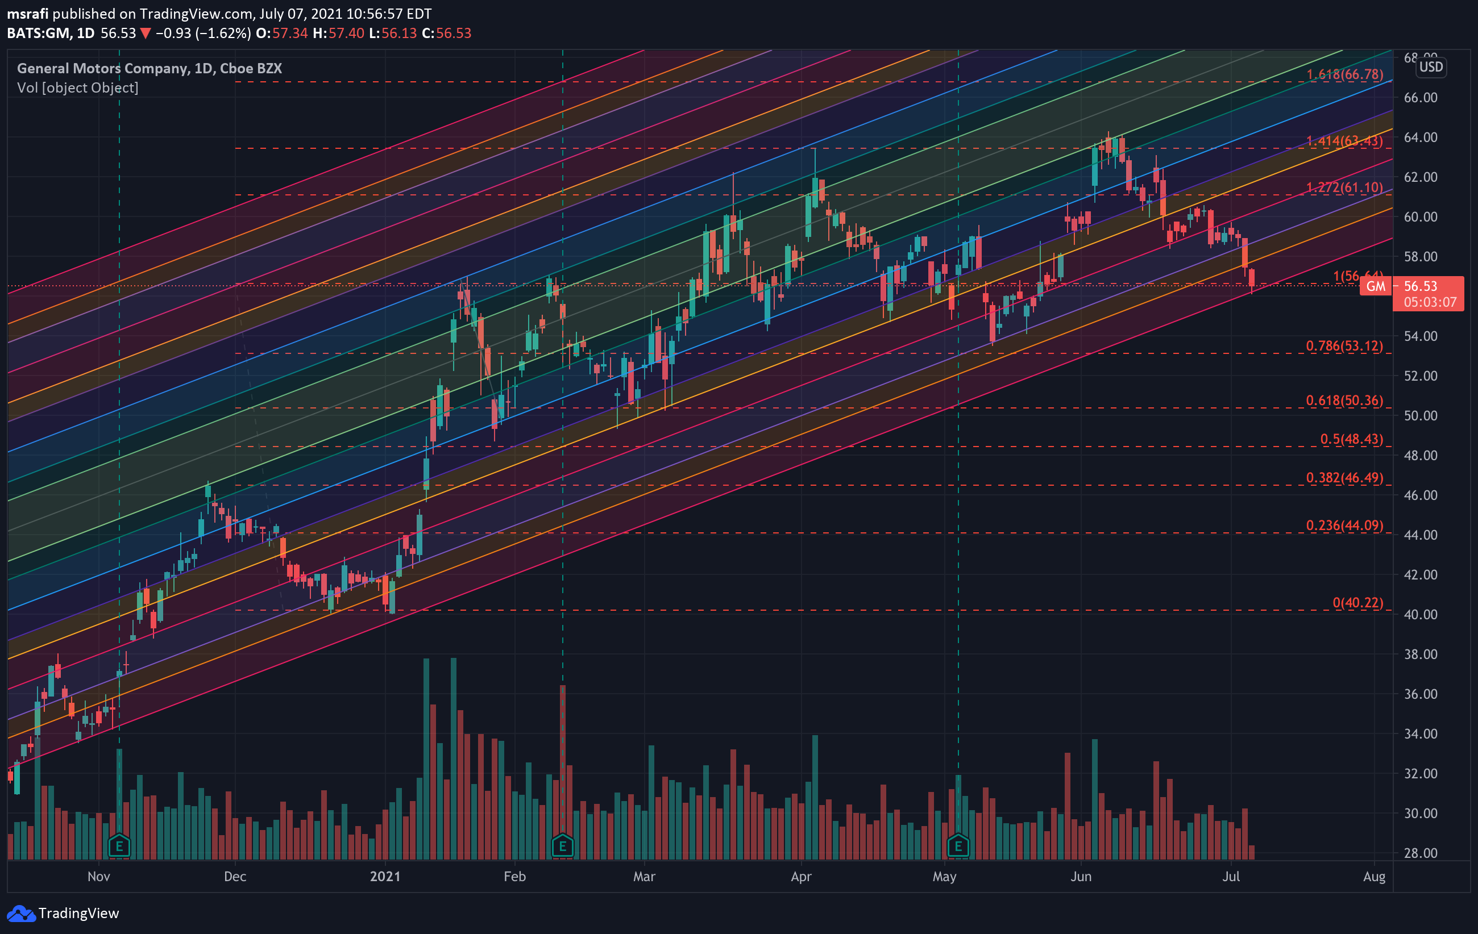Viewport: 1478px width, 934px height.
Task: Click the 32.00 price scale value
Action: [1421, 773]
